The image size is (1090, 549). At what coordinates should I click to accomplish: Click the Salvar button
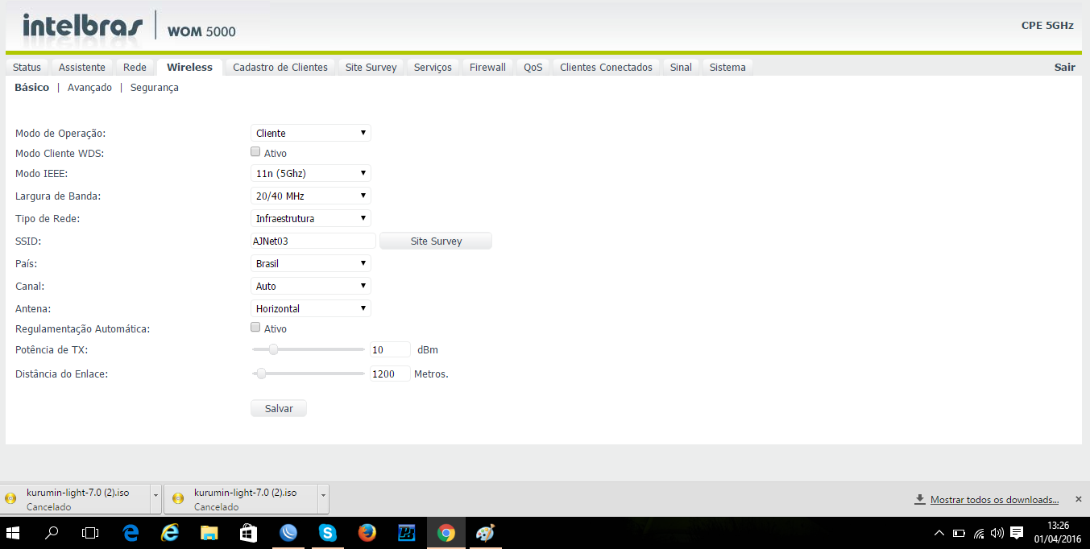tap(279, 409)
